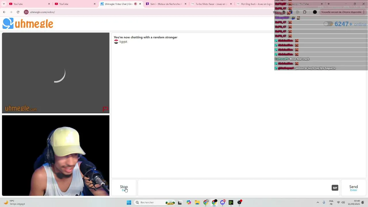Switch to the Turbo Moto Racer tab
368x207 pixels.
tap(211, 4)
